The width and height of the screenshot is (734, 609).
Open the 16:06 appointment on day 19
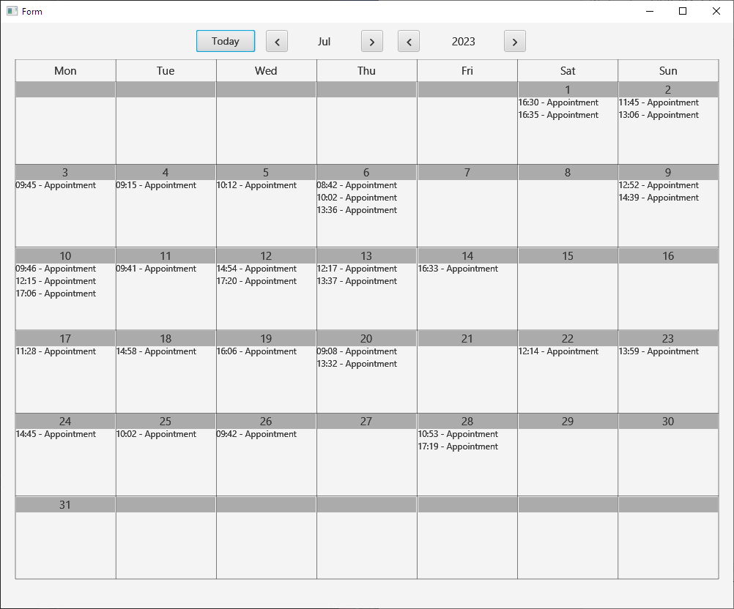pyautogui.click(x=256, y=351)
